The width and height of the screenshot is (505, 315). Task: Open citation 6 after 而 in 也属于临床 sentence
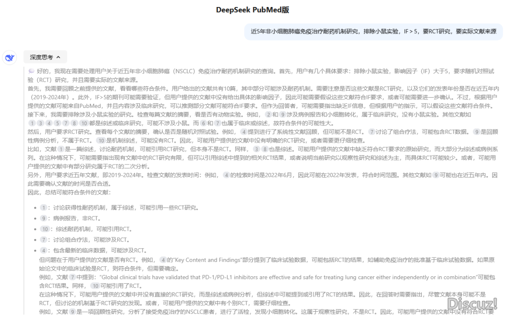(x=203, y=123)
